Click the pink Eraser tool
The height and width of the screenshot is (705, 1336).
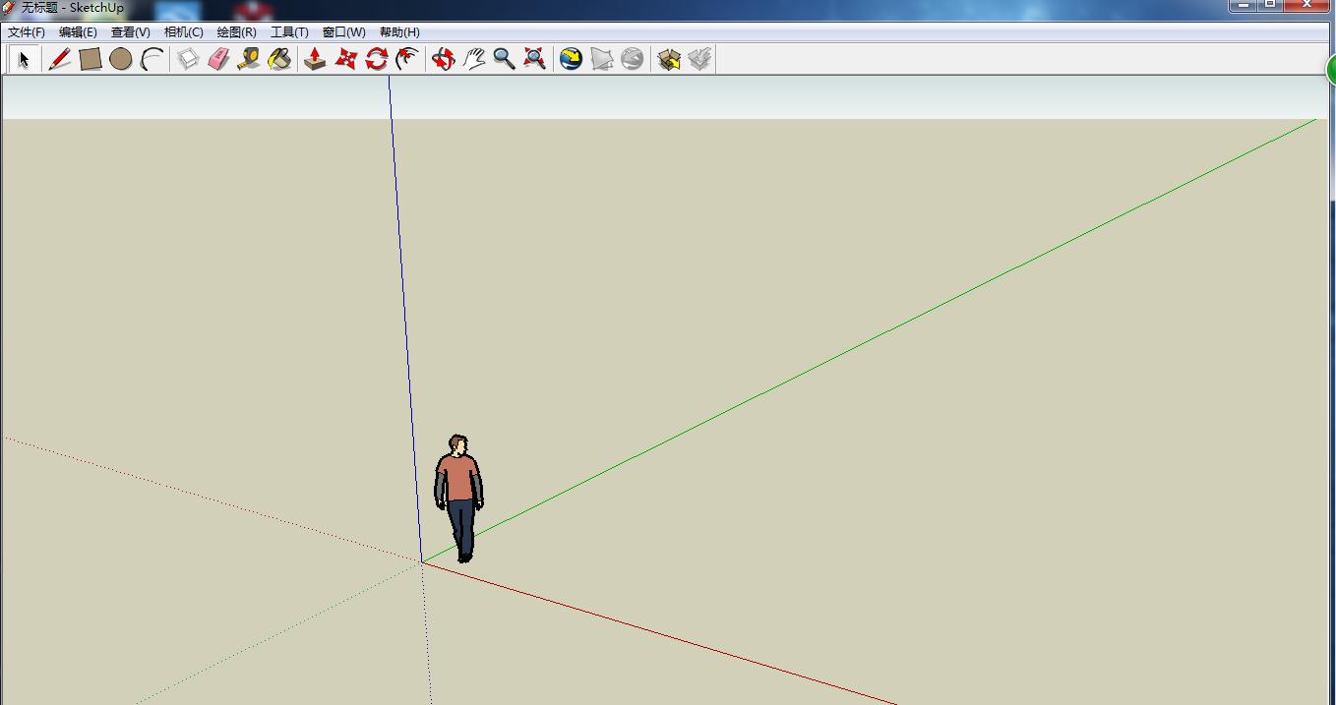coord(217,60)
